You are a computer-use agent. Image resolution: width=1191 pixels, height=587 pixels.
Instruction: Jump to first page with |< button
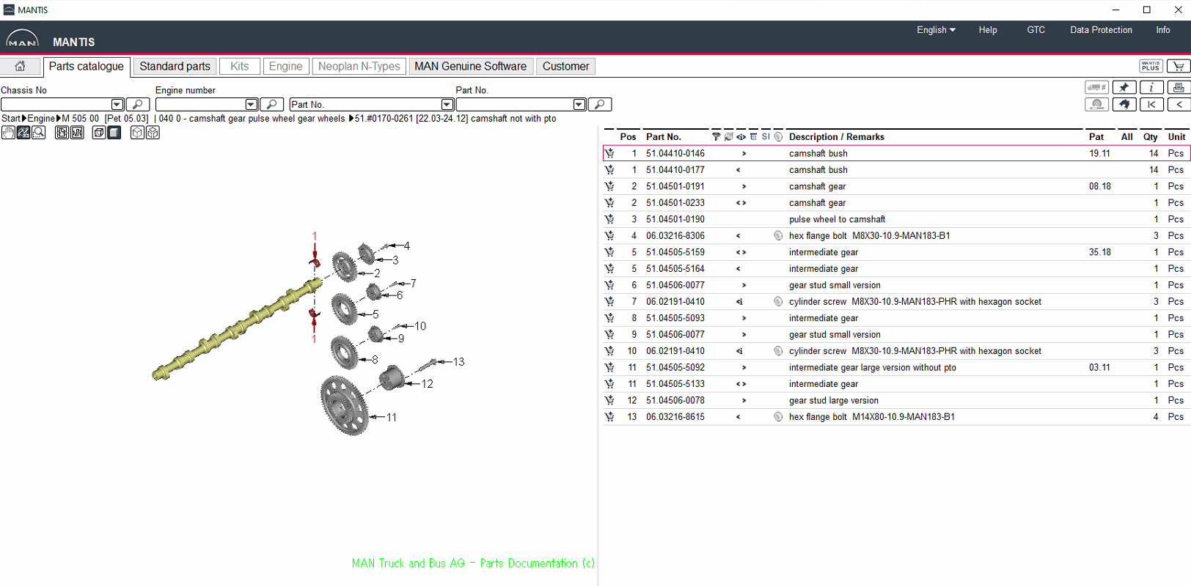tap(1151, 104)
